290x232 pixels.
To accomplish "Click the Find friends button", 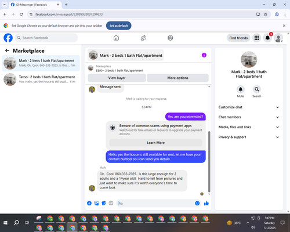I will 238,38.
